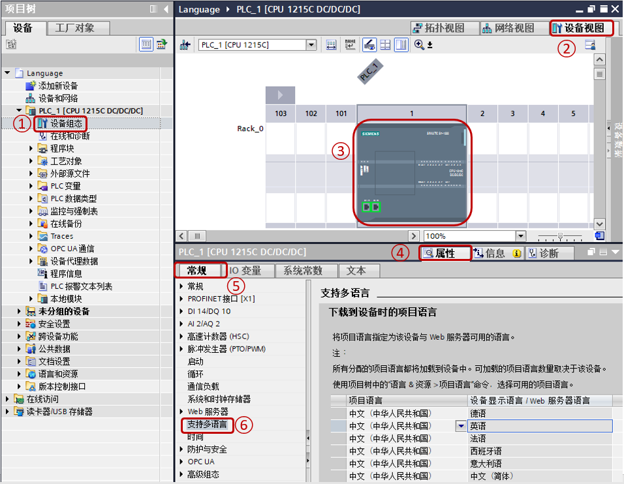This screenshot has width=624, height=484.
Task: Expand the 程序块 folder
Action: point(31,148)
